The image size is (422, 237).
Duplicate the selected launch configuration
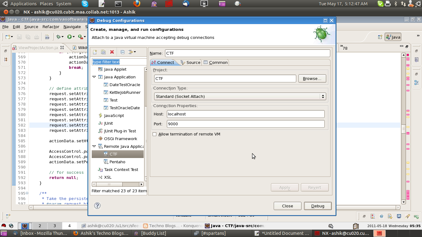(x=103, y=52)
